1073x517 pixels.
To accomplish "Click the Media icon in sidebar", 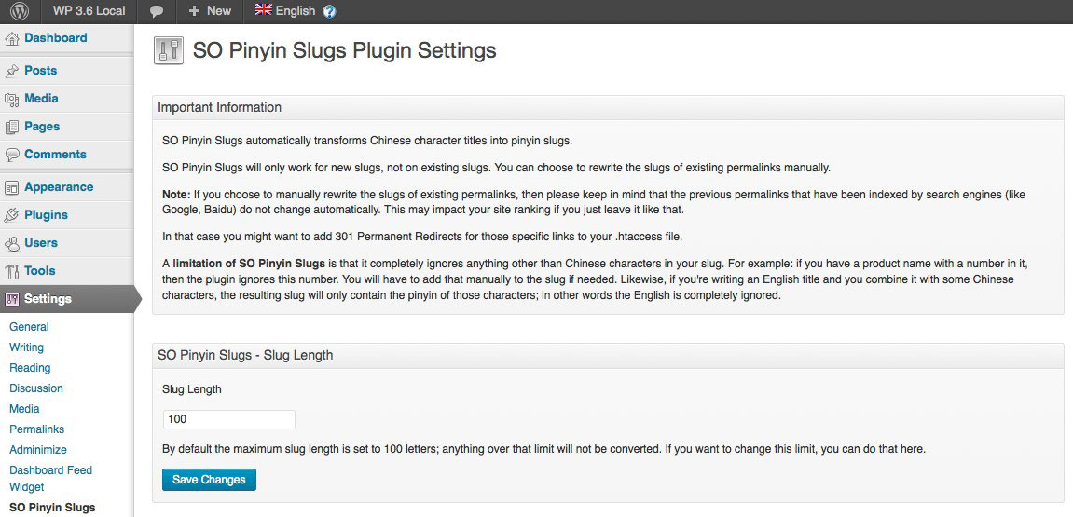I will (x=12, y=99).
